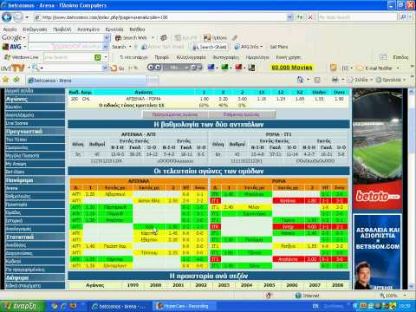Click the betcosmos - Arena taskbar button
This screenshot has height=312, width=416.
click(x=120, y=306)
